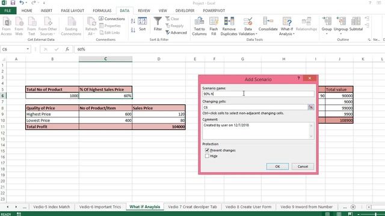This screenshot has height=216, width=385.
Task: Open Existing Connections
Action: [x=71, y=26]
